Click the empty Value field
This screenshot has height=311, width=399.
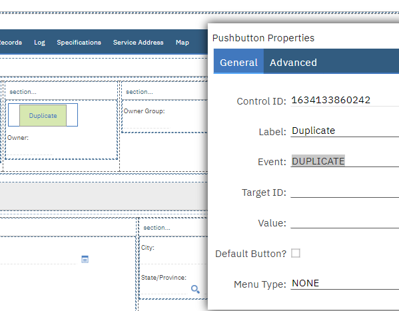[344, 222]
